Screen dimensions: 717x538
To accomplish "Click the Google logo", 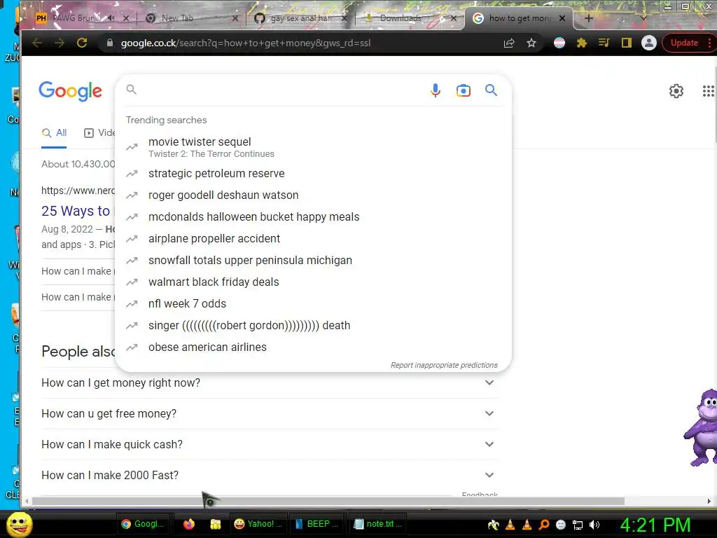I will (x=71, y=91).
